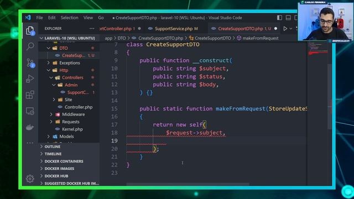Open the Manage settings gear
The image size is (354, 199).
point(30,179)
